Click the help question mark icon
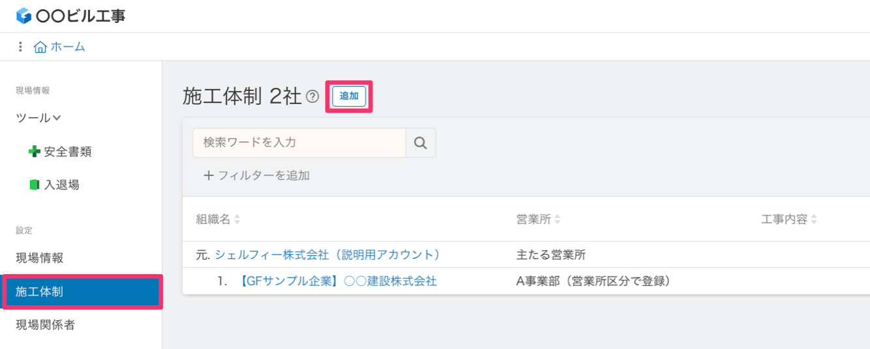 [x=312, y=97]
